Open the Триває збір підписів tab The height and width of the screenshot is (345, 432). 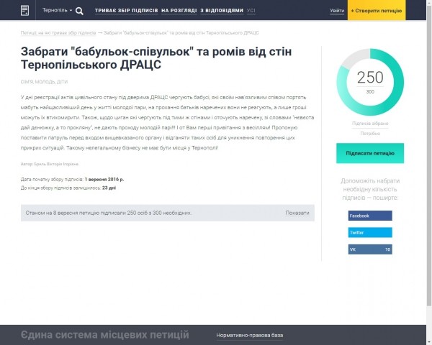coord(127,11)
